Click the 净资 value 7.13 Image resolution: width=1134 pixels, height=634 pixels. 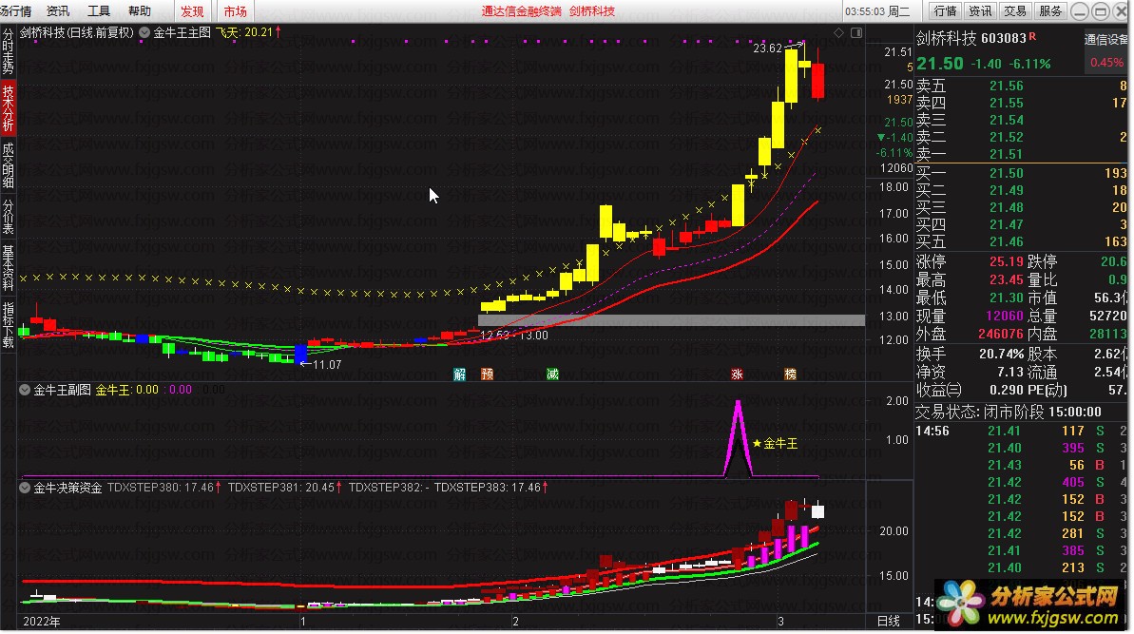1010,373
